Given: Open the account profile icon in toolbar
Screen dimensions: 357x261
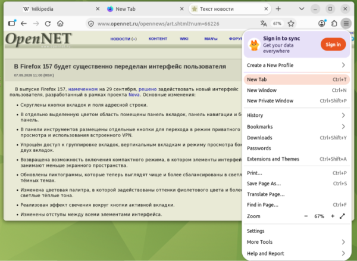Looking at the screenshot, I should point(321,23).
